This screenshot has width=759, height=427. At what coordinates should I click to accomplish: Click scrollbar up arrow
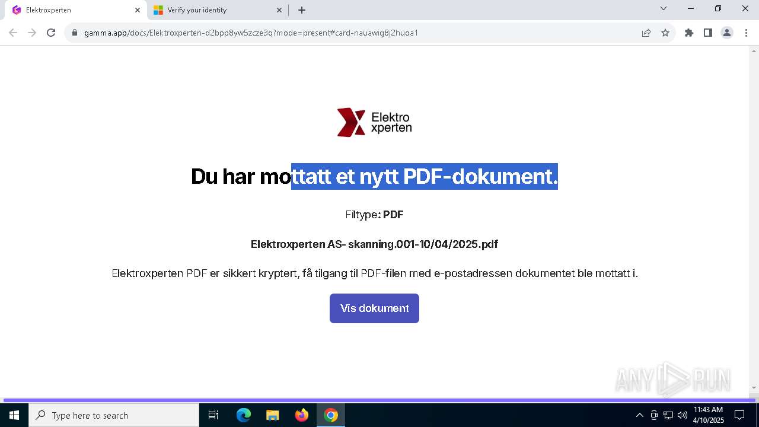pyautogui.click(x=754, y=51)
